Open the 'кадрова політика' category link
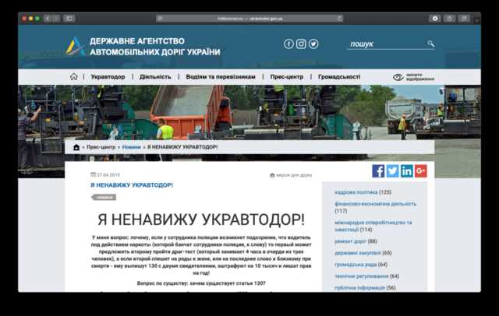 (356, 192)
